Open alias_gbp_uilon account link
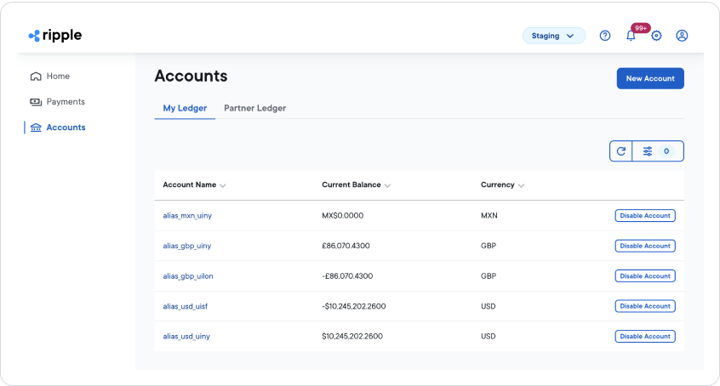This screenshot has height=386, width=720. [188, 276]
